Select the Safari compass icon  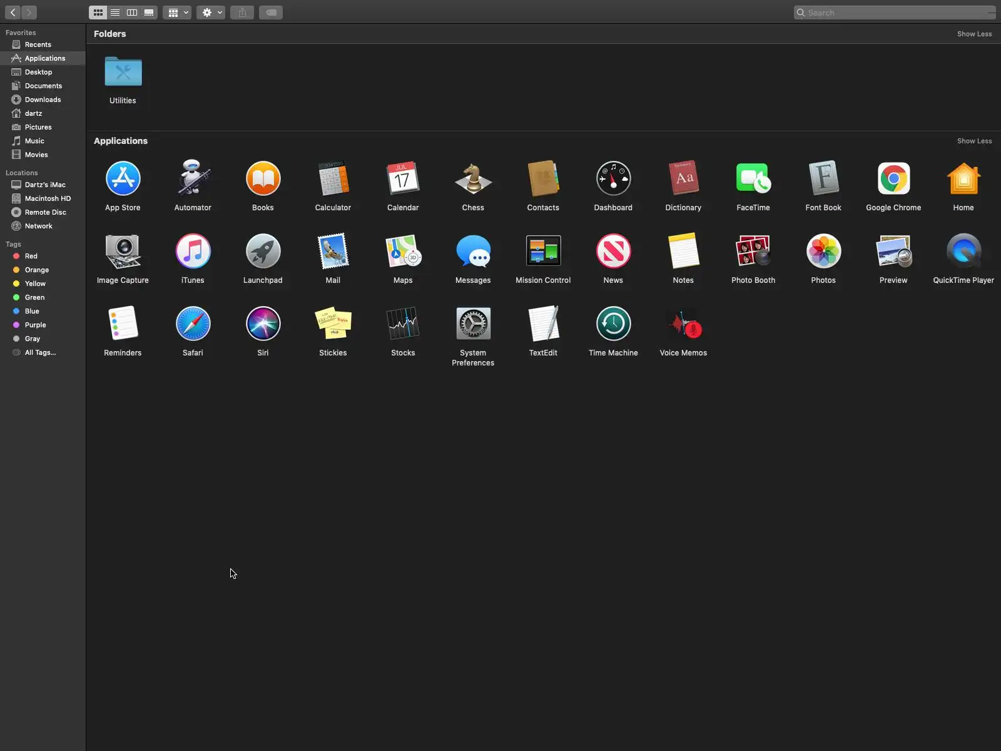tap(193, 324)
